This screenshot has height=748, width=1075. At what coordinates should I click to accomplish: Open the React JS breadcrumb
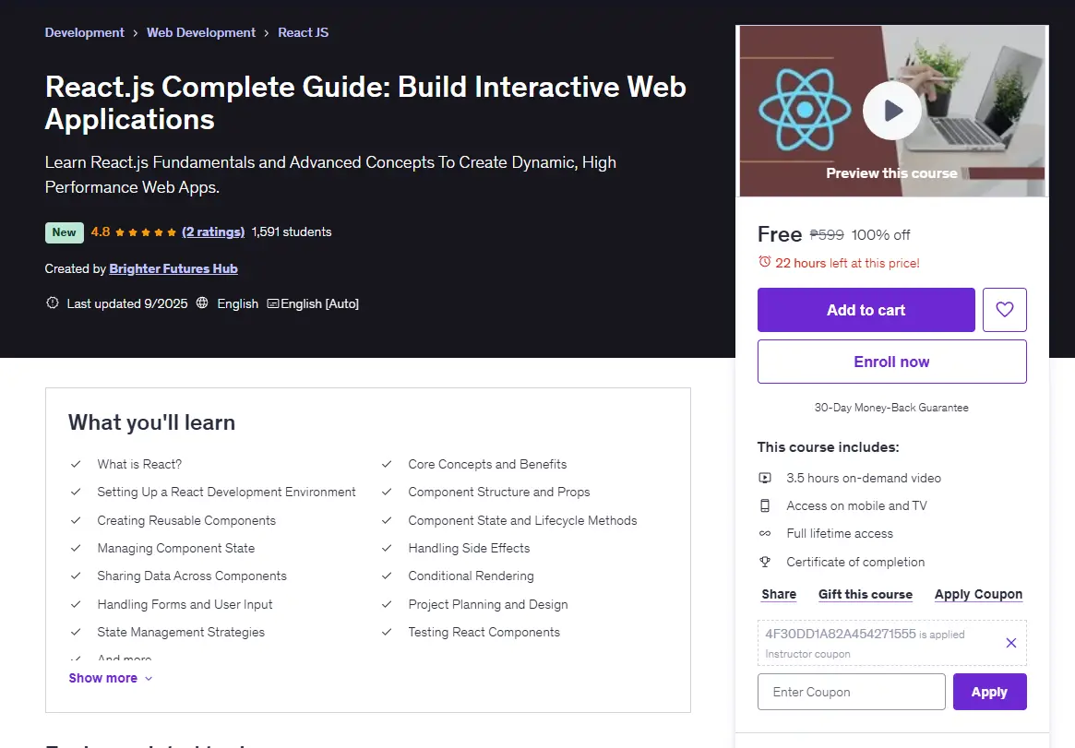click(303, 32)
